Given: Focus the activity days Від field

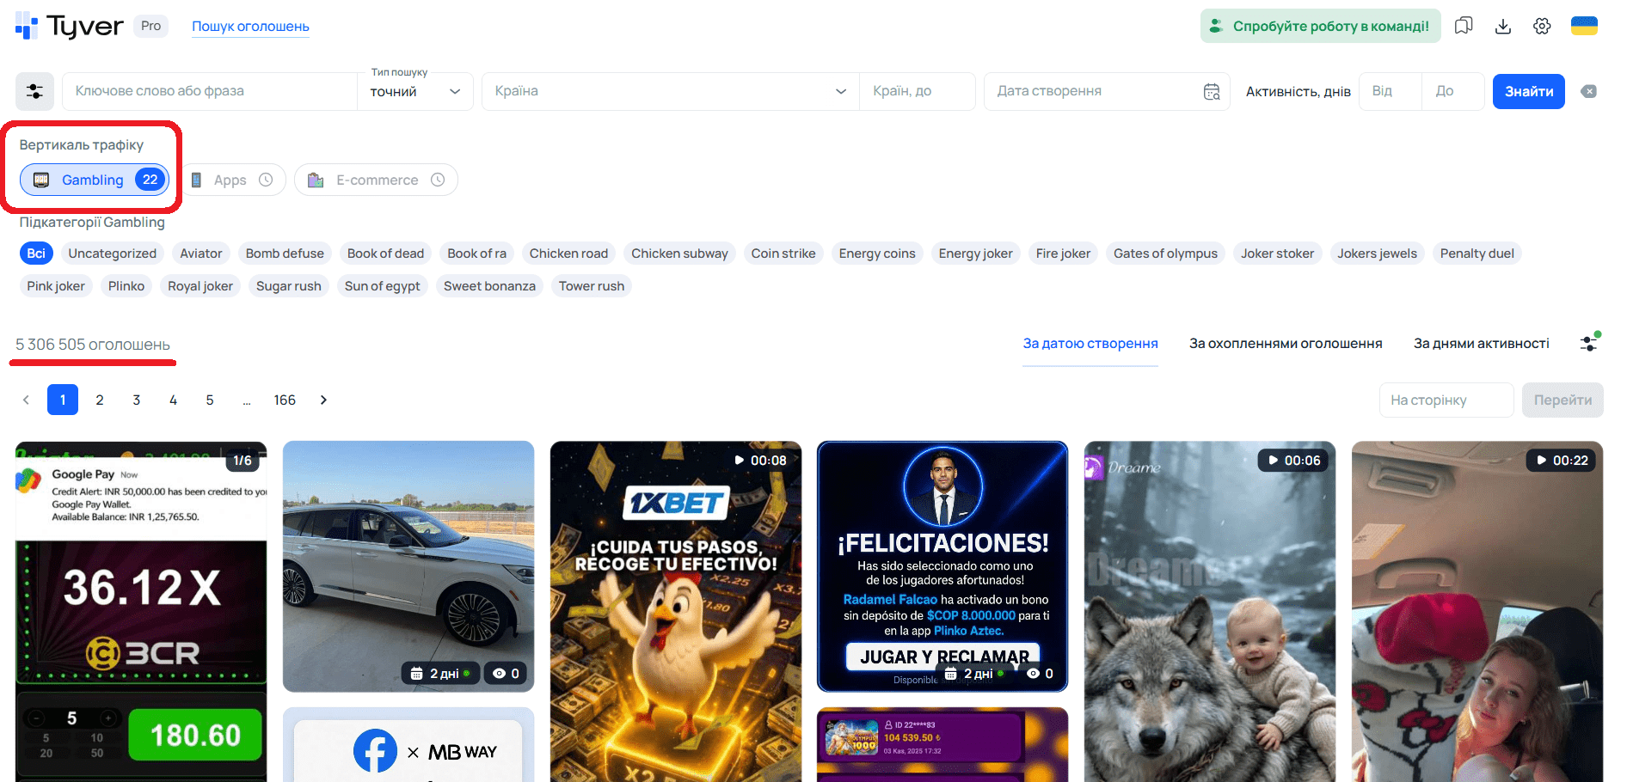Looking at the screenshot, I should tap(1391, 91).
